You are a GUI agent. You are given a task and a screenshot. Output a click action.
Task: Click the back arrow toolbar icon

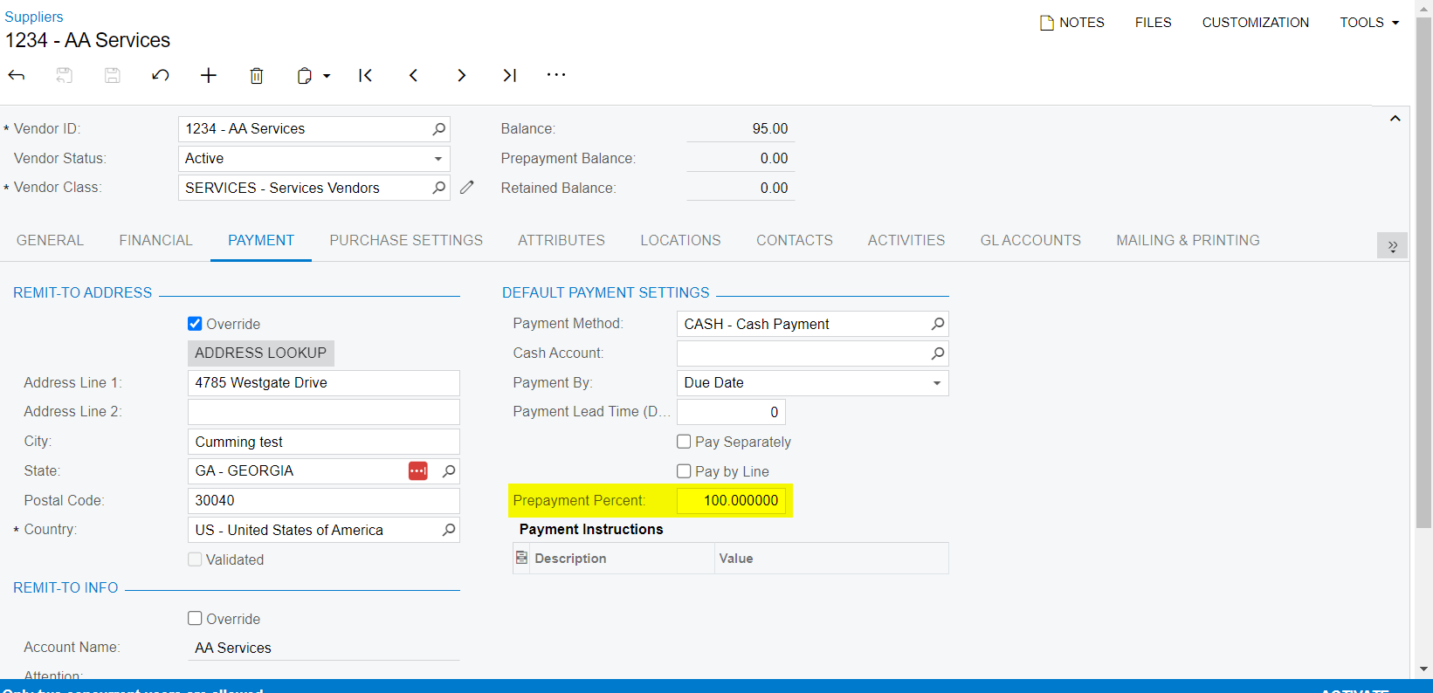(17, 75)
